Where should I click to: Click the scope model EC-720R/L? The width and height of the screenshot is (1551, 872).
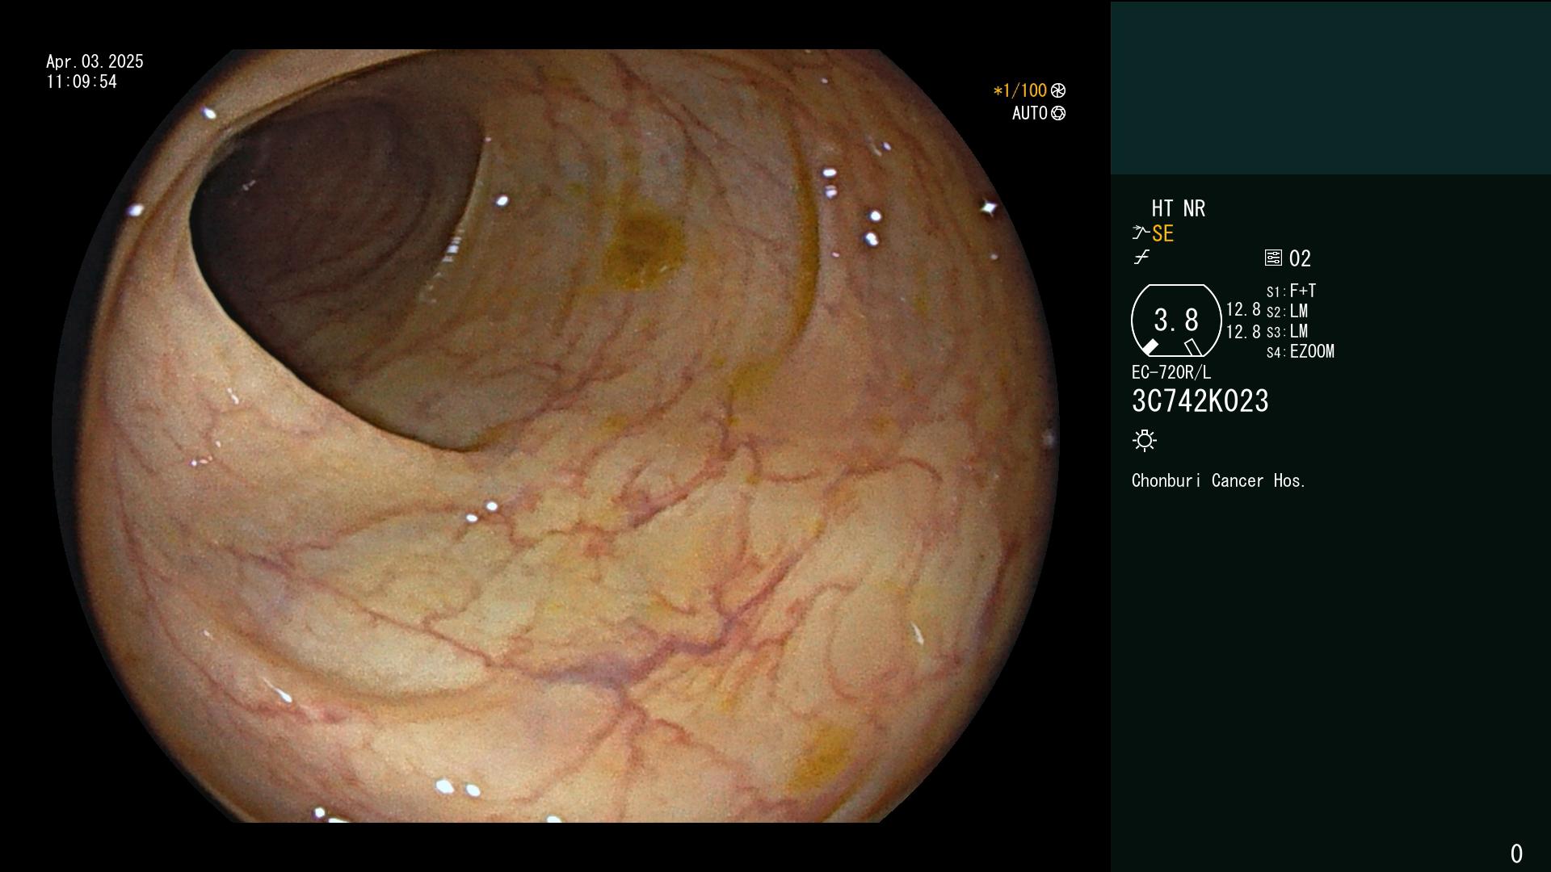tap(1171, 372)
